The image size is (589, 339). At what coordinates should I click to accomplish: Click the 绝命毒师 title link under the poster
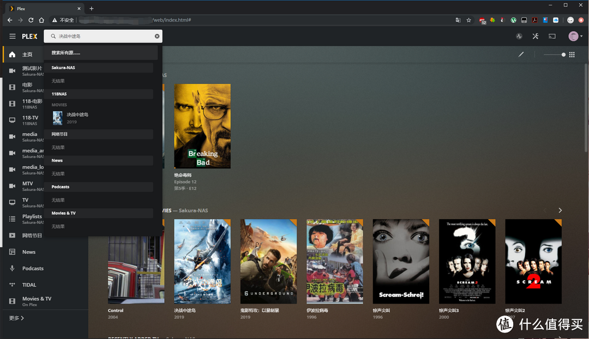tap(183, 175)
